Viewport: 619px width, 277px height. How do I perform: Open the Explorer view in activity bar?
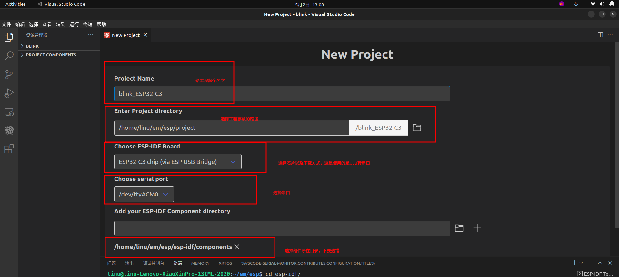(9, 37)
